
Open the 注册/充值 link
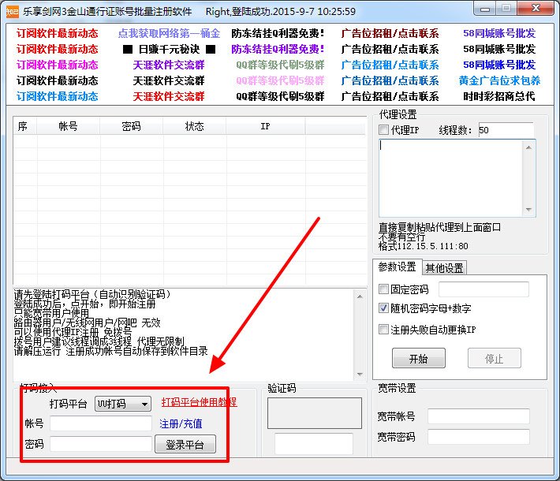coord(181,424)
